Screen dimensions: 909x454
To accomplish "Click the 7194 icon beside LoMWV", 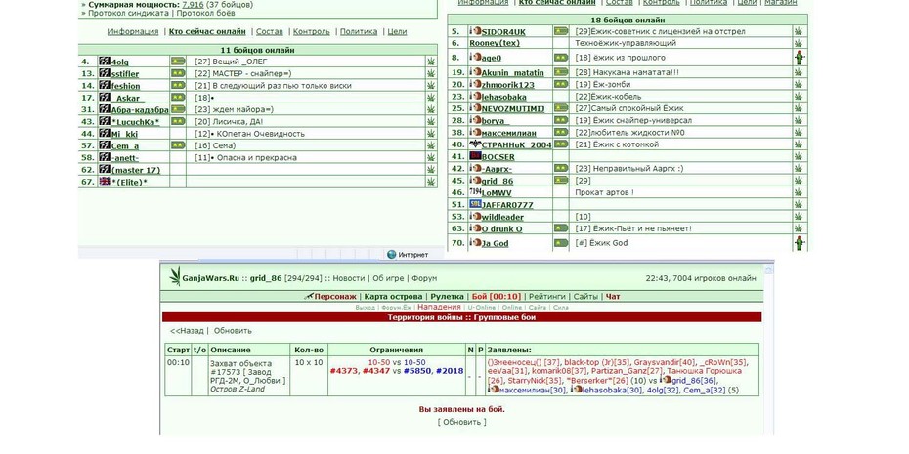I will coord(475,192).
